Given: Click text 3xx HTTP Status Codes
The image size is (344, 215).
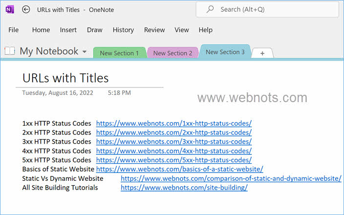Looking at the screenshot, I should [57, 142].
